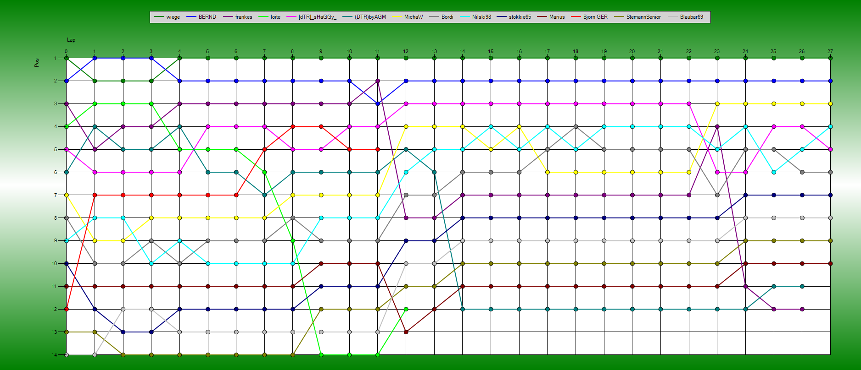Click Nilski98's cyan point at lap 27, position 4
861x370 pixels.
[x=830, y=126]
